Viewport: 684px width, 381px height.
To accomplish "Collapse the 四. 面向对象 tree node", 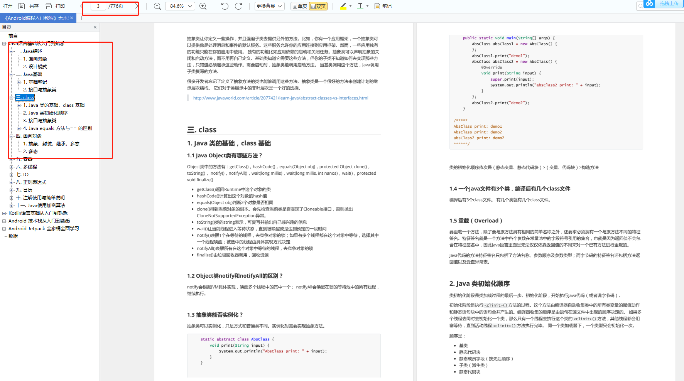I will [12, 136].
